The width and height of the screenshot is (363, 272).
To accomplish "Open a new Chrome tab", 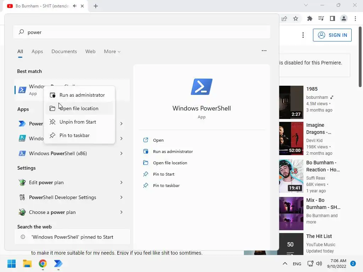I will click(96, 6).
